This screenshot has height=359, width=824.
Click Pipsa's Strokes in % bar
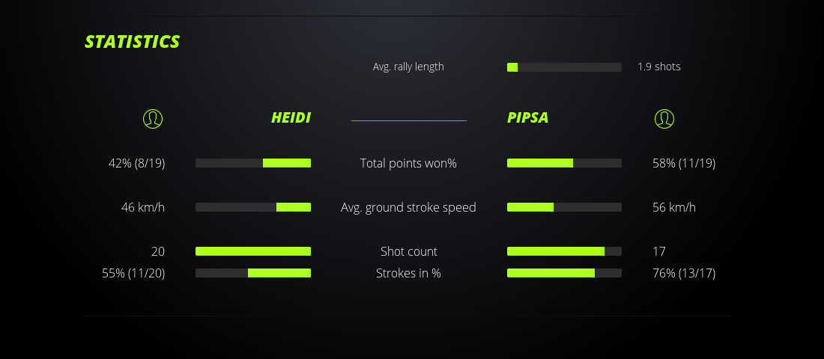(x=564, y=273)
